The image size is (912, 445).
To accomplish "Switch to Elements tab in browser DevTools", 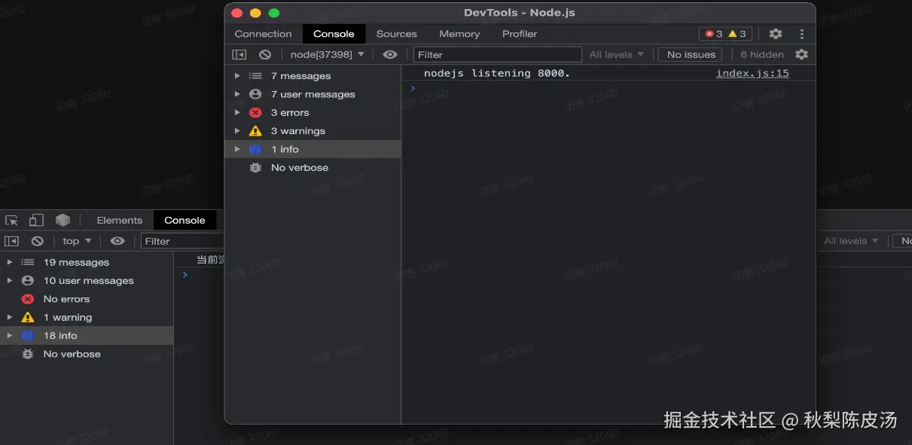I will tap(119, 220).
